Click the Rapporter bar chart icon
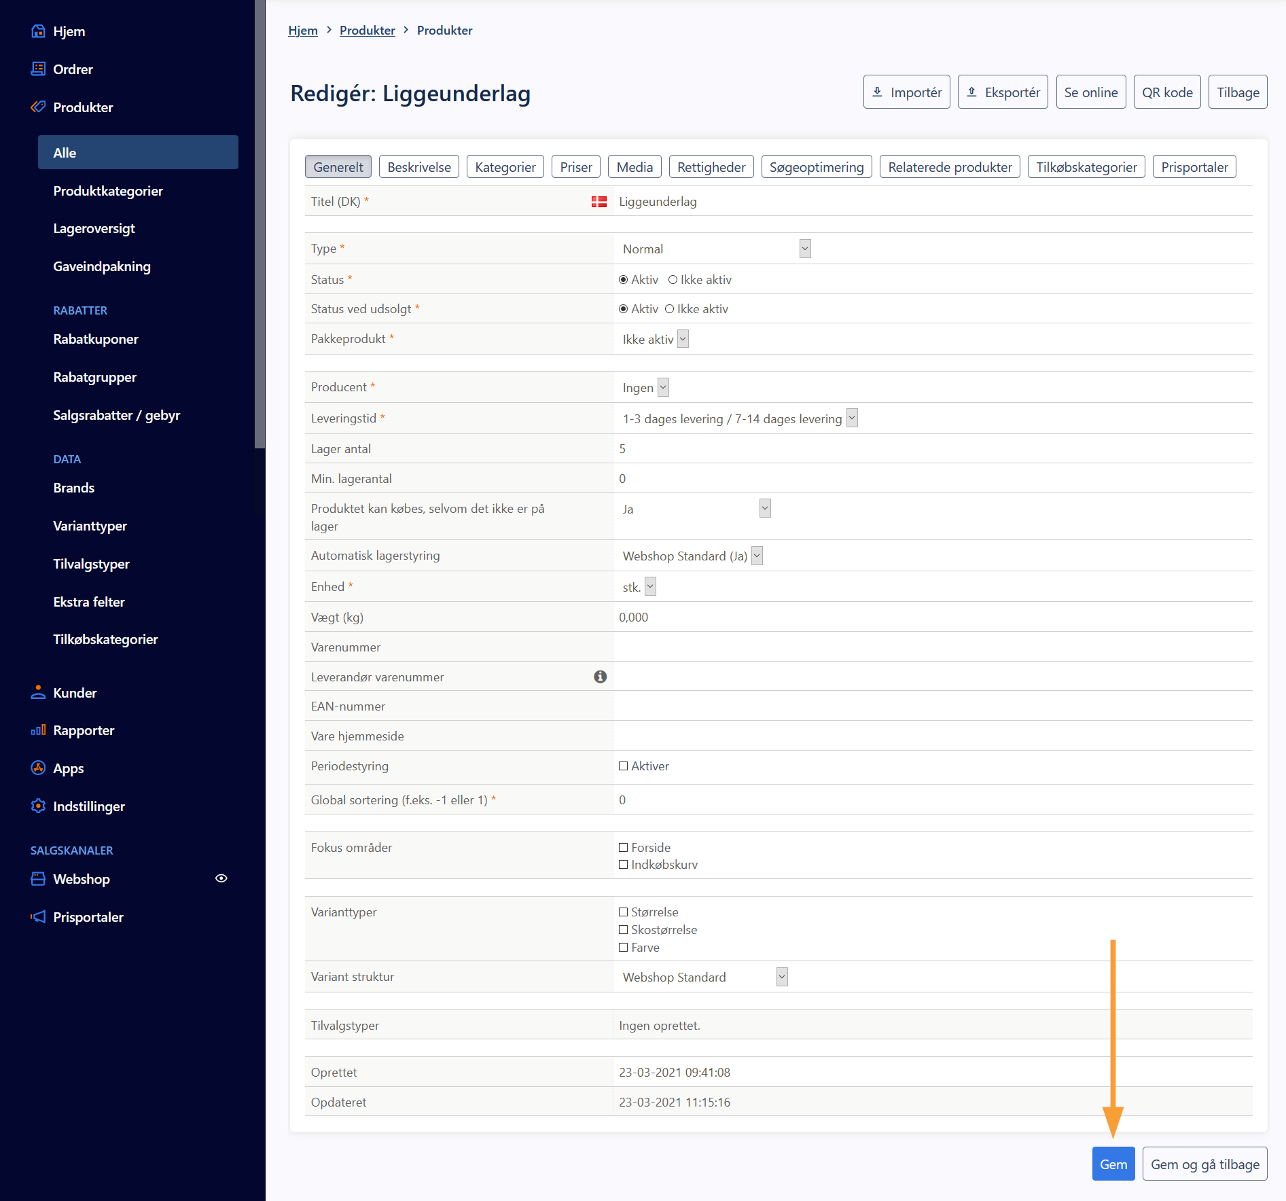Screen dimensions: 1286x1201 (x=38, y=730)
